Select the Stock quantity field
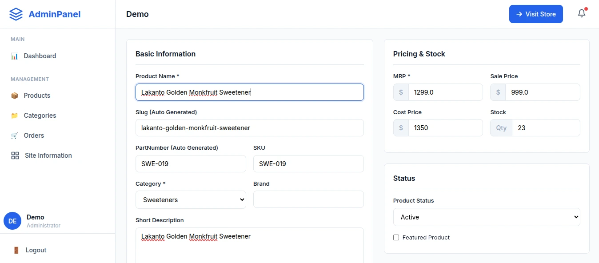The width and height of the screenshot is (599, 263). pos(546,128)
